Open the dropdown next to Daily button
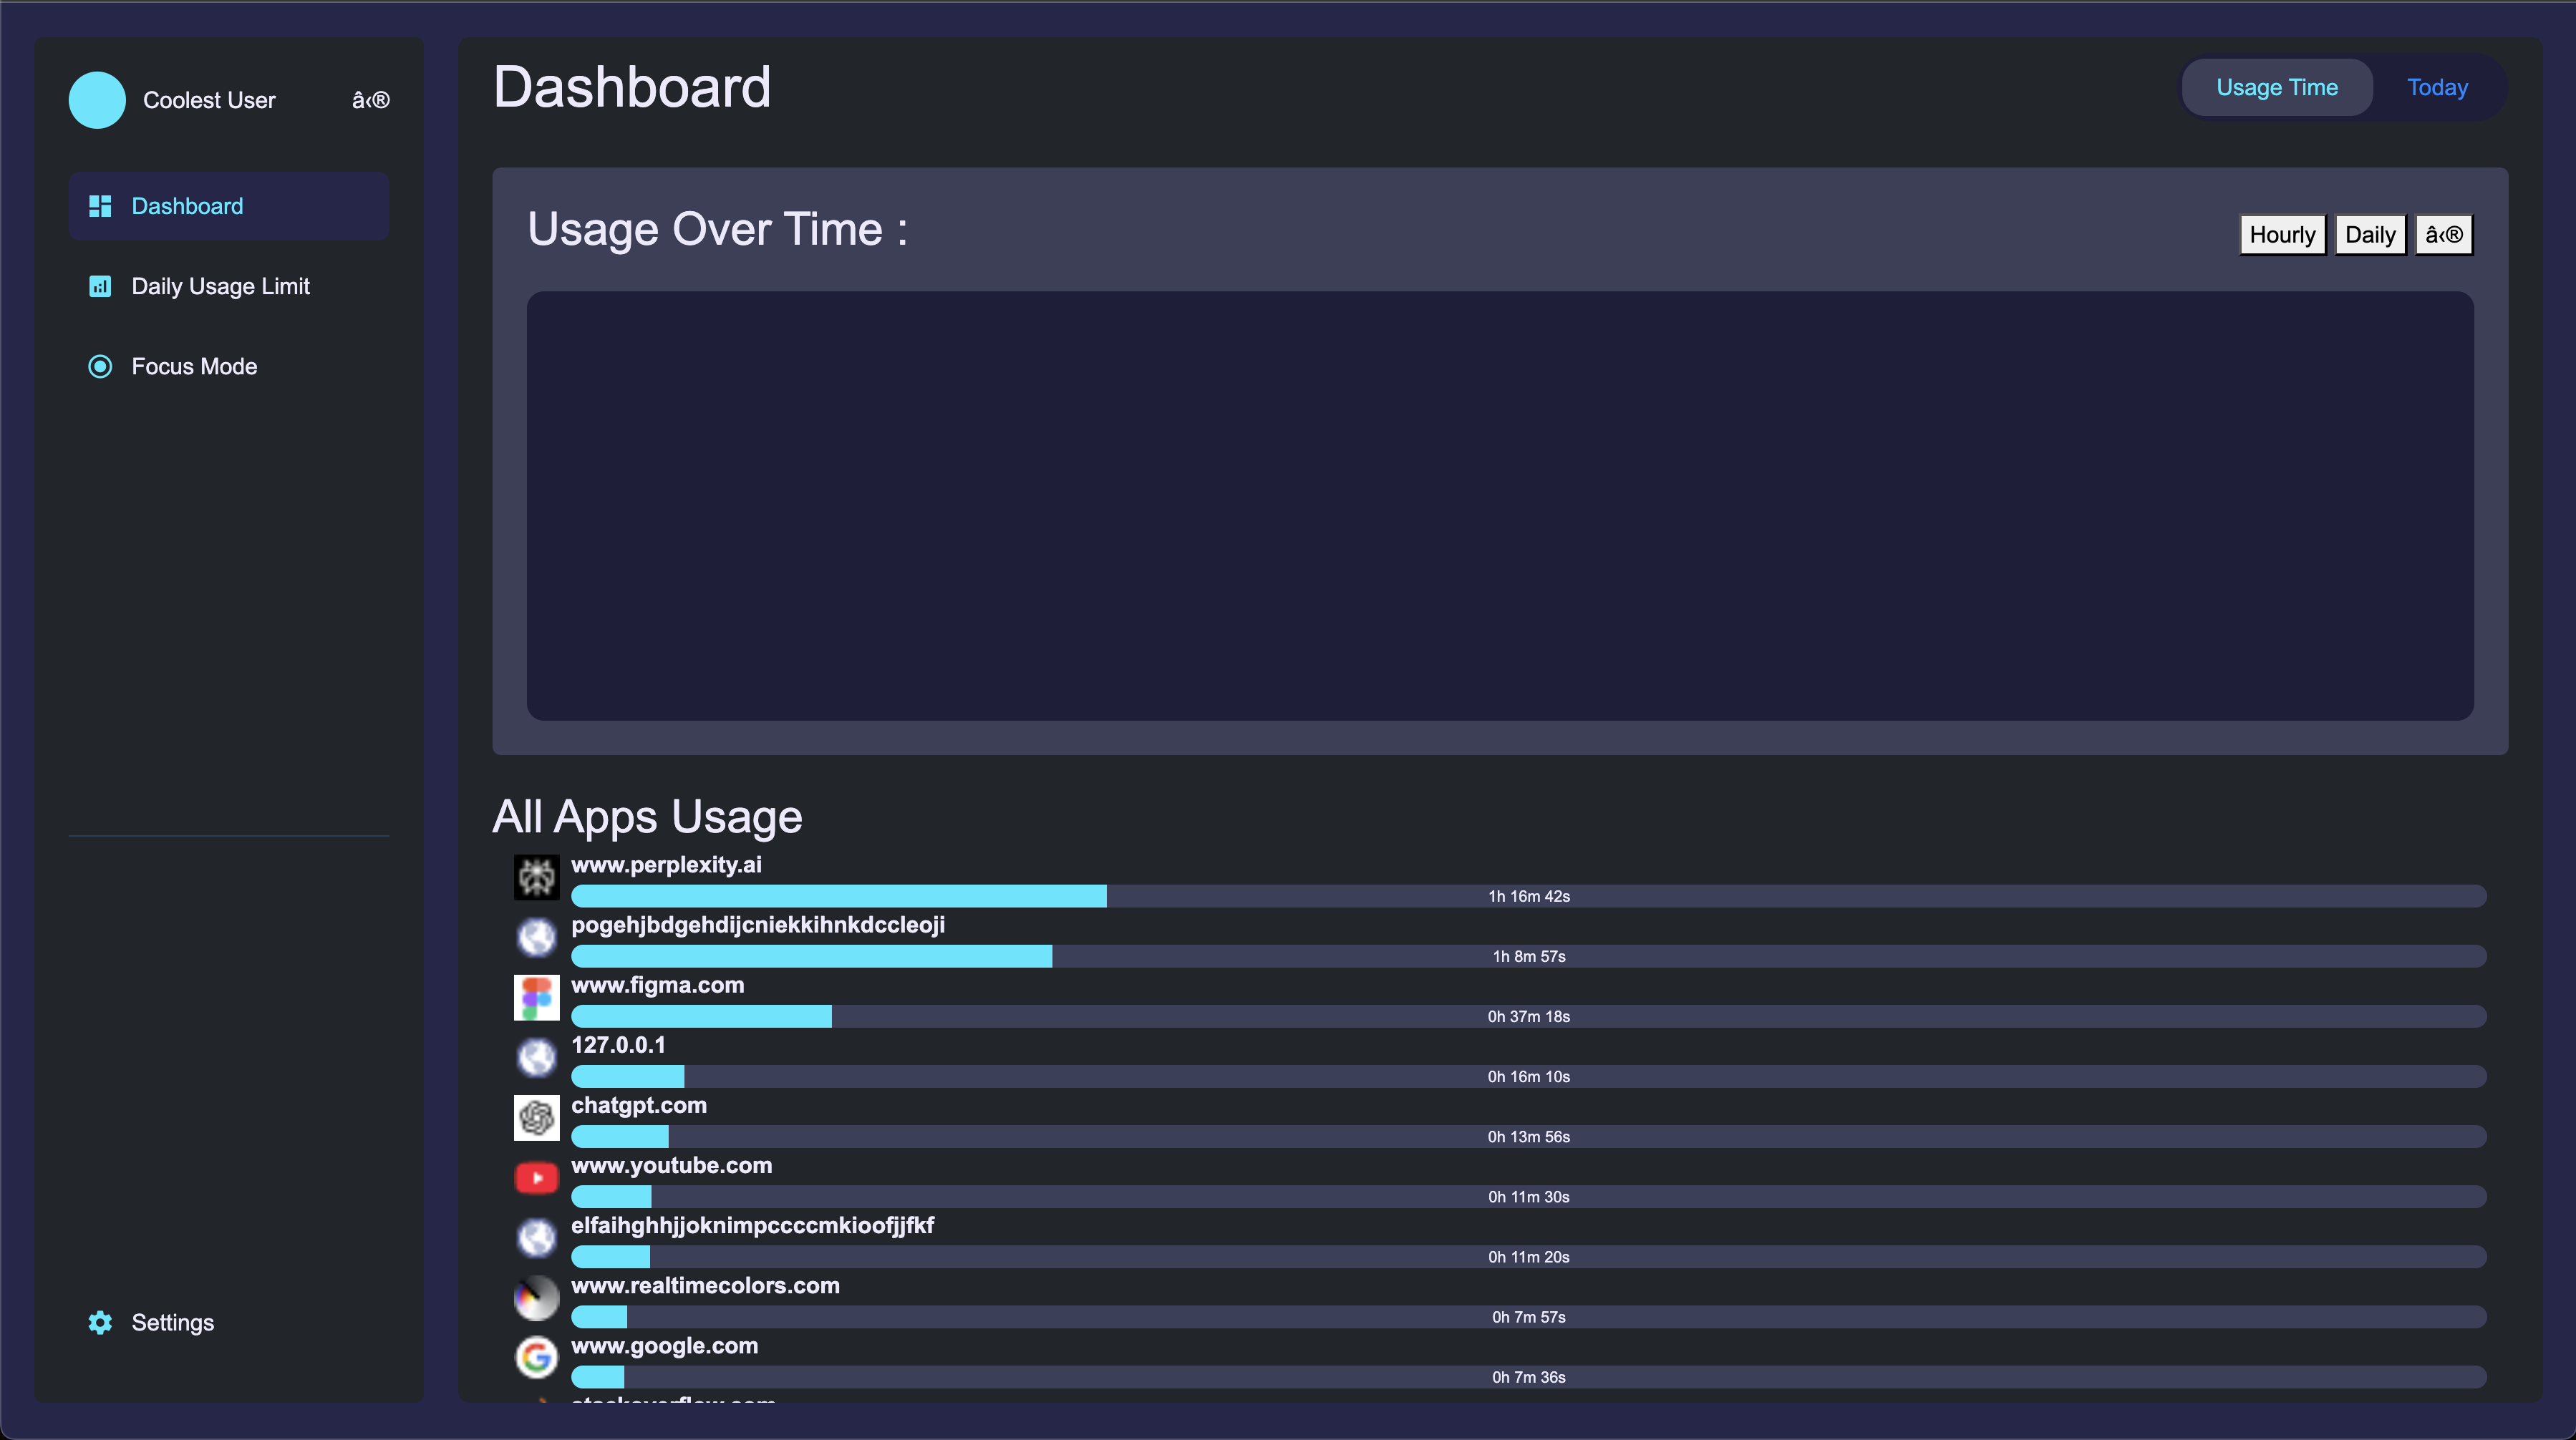Image resolution: width=2576 pixels, height=1440 pixels. 2443,235
